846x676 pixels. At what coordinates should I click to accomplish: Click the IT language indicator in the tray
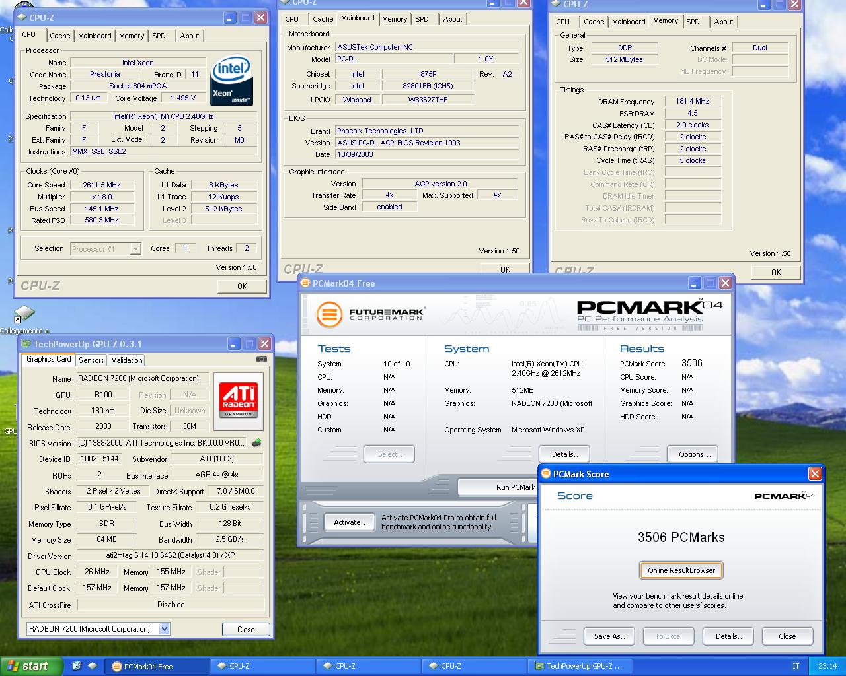pyautogui.click(x=795, y=666)
